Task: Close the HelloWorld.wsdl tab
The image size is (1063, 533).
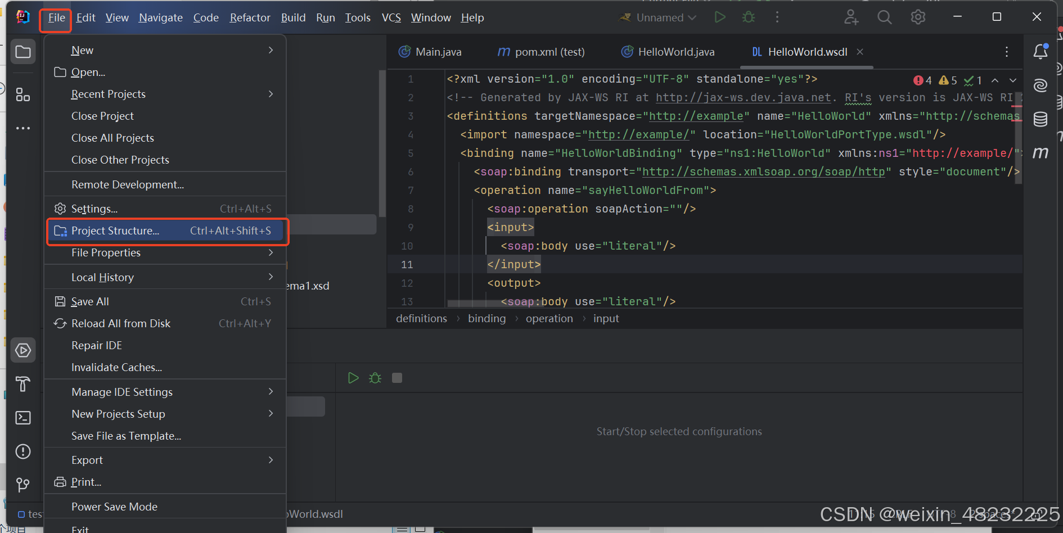Action: click(x=860, y=52)
